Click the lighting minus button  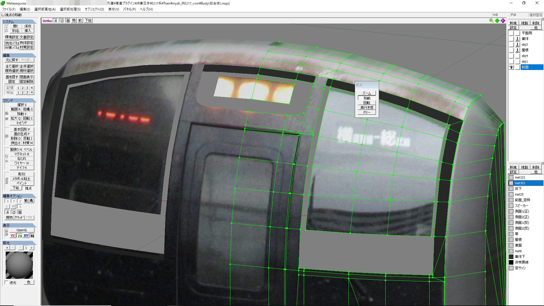(12, 248)
